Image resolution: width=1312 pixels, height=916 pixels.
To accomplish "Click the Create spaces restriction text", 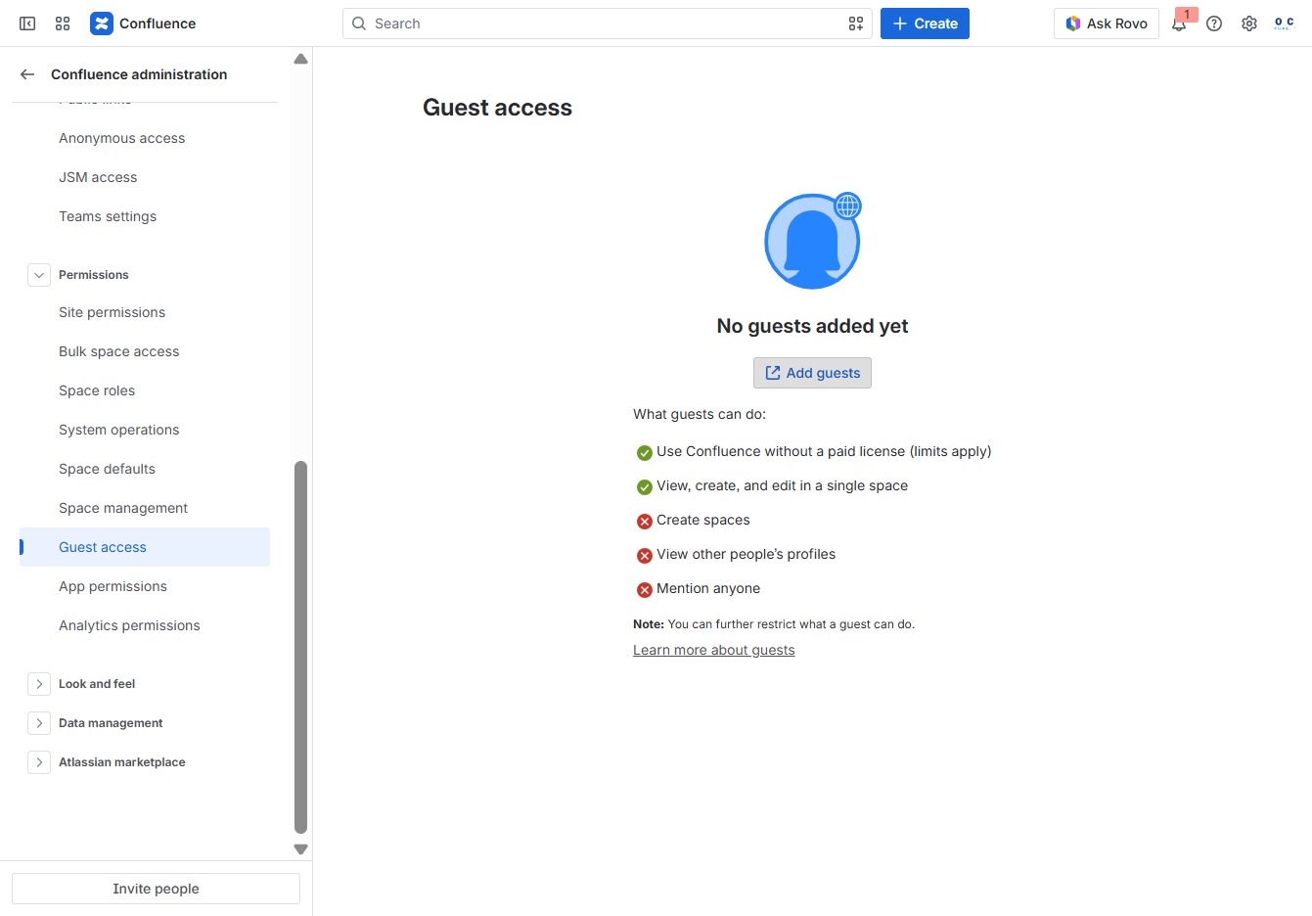I will (703, 520).
